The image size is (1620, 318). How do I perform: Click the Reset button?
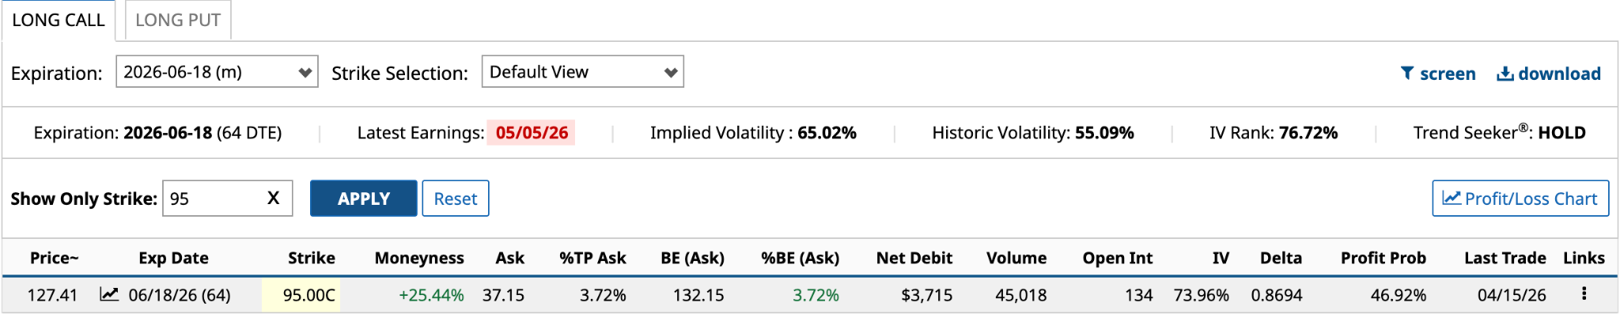click(455, 199)
